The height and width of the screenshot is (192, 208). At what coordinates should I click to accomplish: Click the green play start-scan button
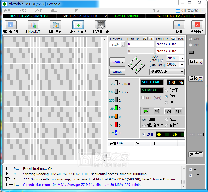click(x=146, y=111)
